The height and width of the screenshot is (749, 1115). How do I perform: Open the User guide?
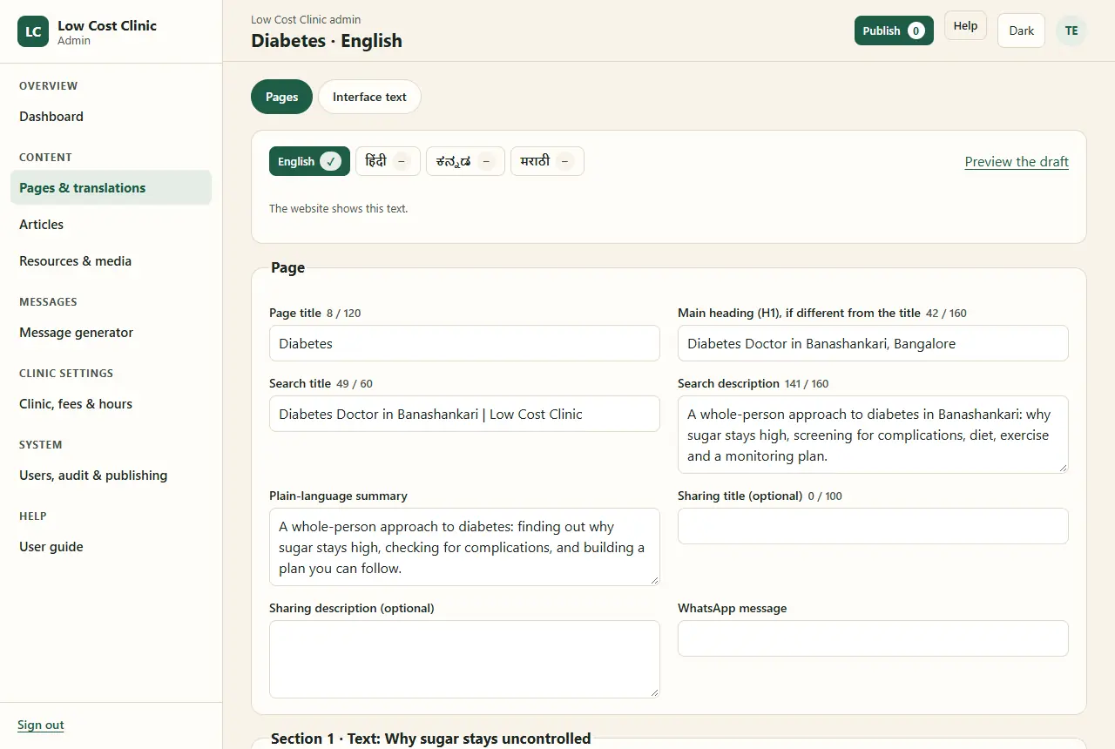tap(111, 547)
